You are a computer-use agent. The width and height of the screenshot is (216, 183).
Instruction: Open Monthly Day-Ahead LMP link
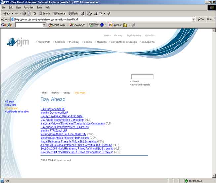coord(54,113)
